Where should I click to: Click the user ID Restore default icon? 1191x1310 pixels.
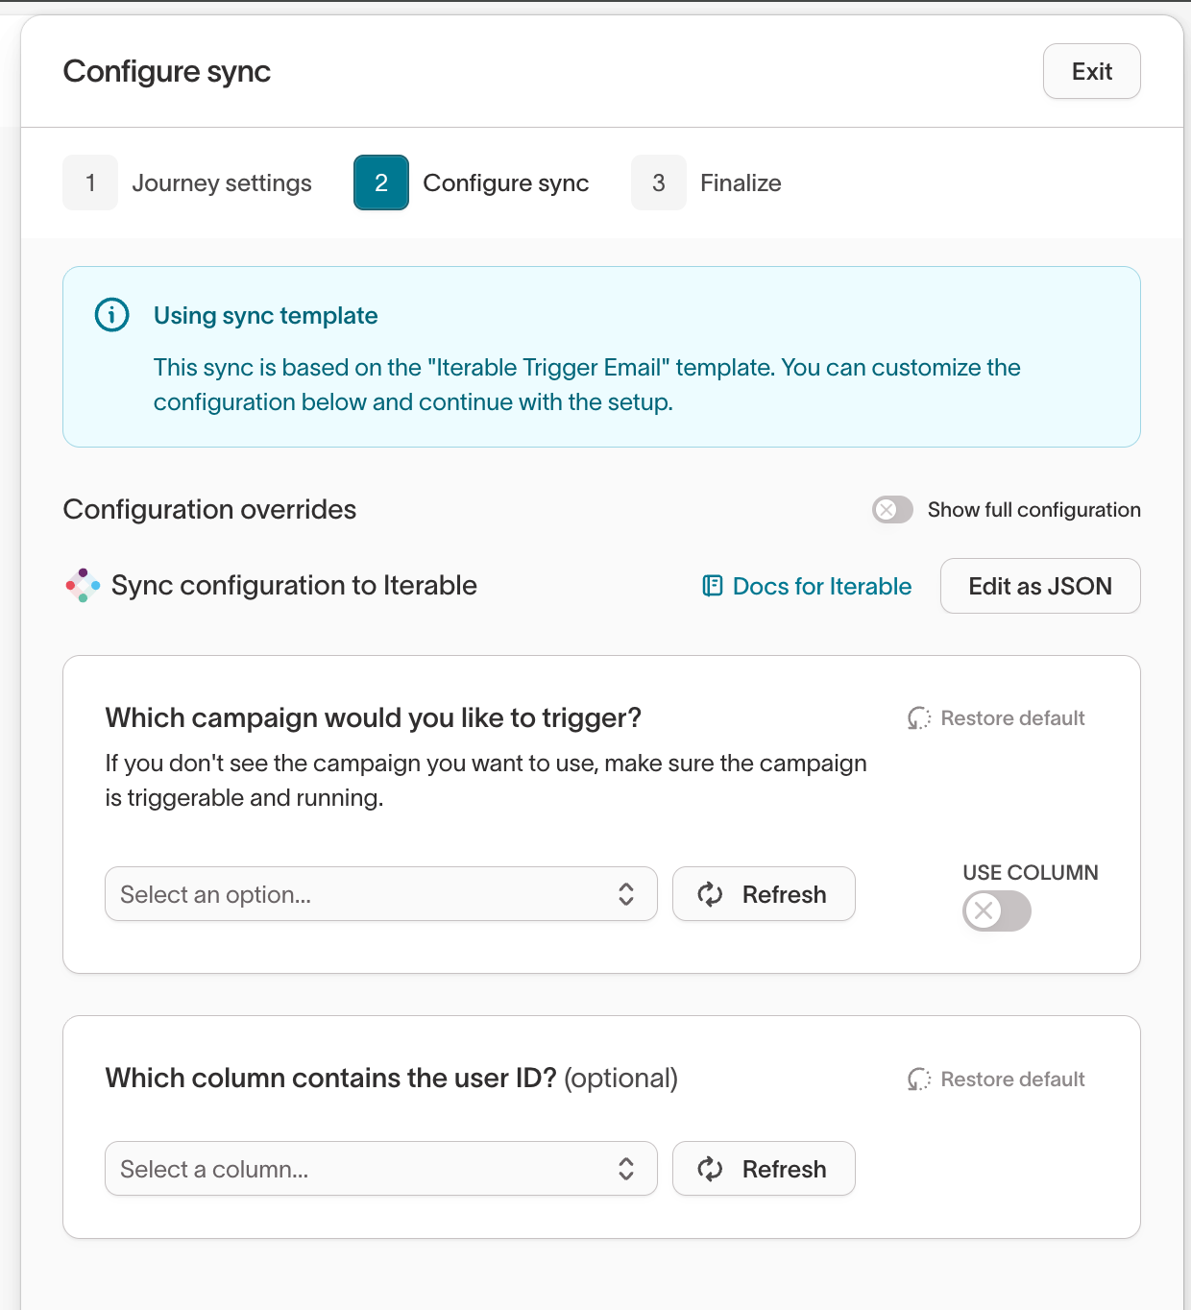pyautogui.click(x=919, y=1080)
